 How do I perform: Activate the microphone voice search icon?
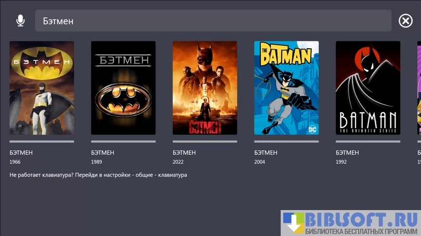20,21
